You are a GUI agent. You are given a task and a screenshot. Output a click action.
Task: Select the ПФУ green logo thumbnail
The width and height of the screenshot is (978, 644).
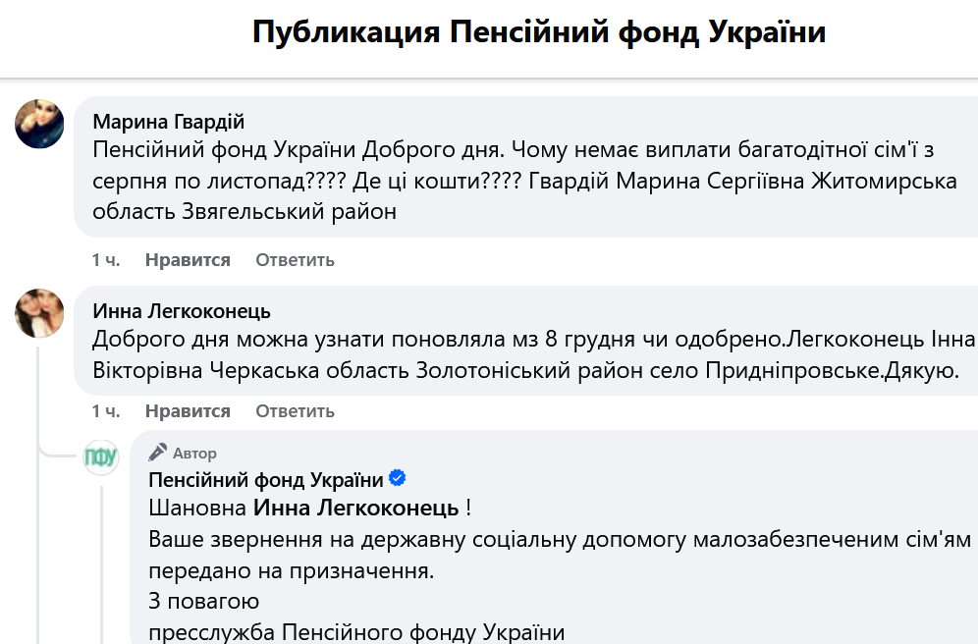[101, 457]
